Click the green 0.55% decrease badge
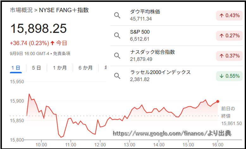This screenshot has width=246, height=149. coord(229,76)
